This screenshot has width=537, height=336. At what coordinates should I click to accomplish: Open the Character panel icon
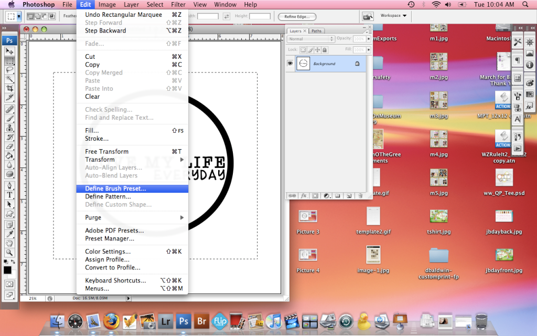[518, 119]
